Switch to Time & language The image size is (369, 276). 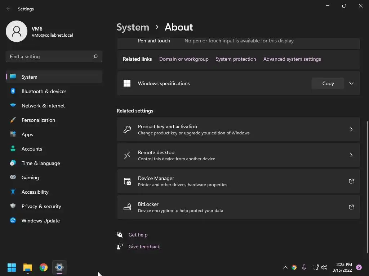pyautogui.click(x=40, y=163)
